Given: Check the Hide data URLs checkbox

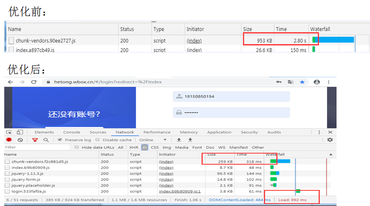Looking at the screenshot, I should point(76,147).
